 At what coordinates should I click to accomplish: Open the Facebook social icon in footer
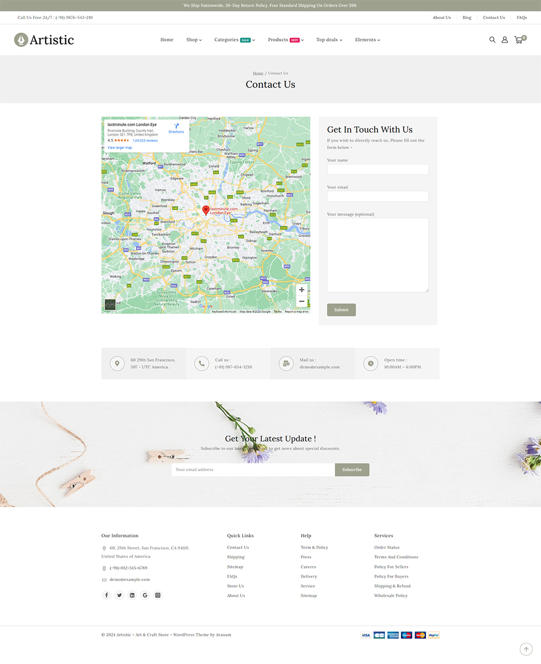107,595
